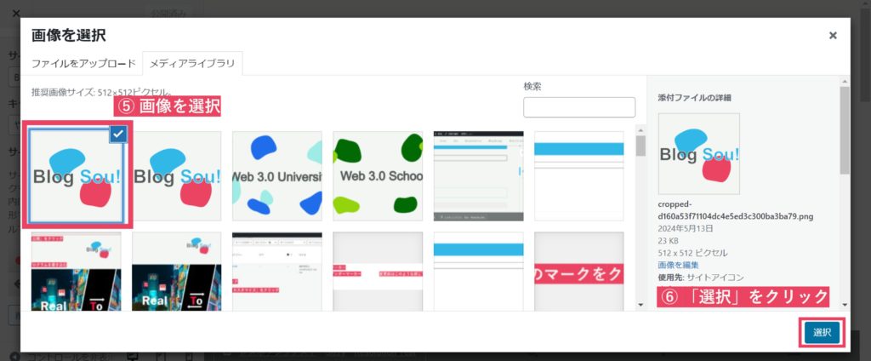Open the 画像を編集 link
The width and height of the screenshot is (871, 361).
678,265
